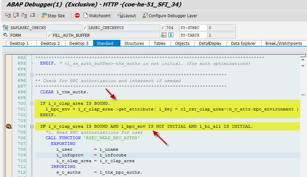Click i_infocube on line 709
The image size is (307, 177).
[113, 155]
